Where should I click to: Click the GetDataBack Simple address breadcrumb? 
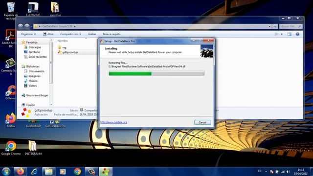tap(57, 26)
